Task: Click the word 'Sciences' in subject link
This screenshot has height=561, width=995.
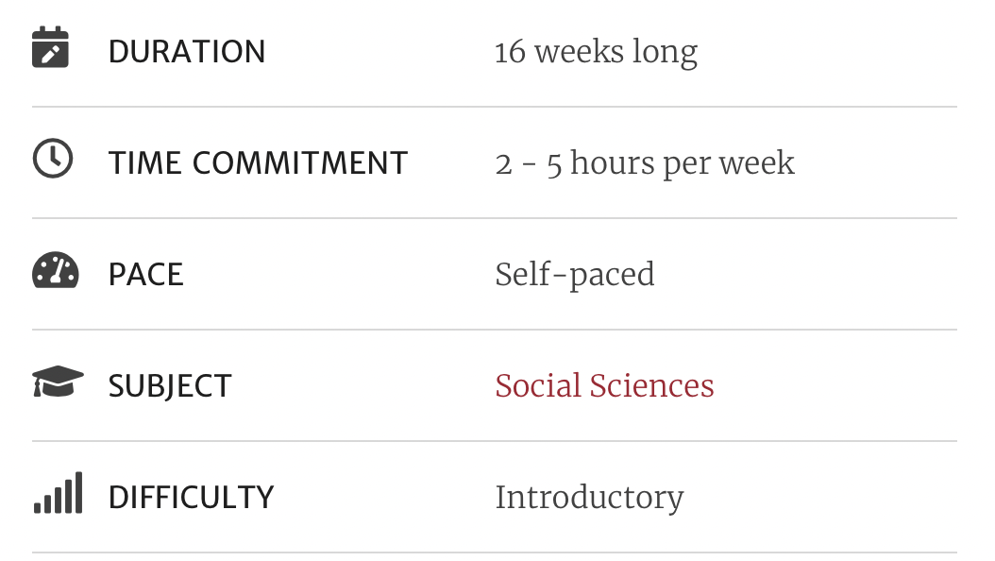Action: [x=651, y=386]
